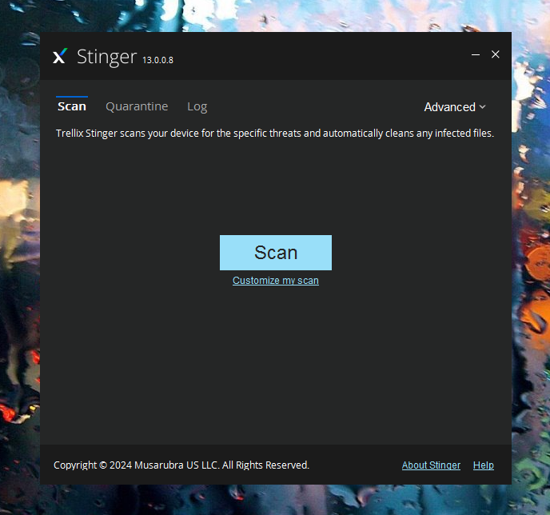Expand the Advanced dropdown menu
This screenshot has height=515, width=550.
pos(455,107)
